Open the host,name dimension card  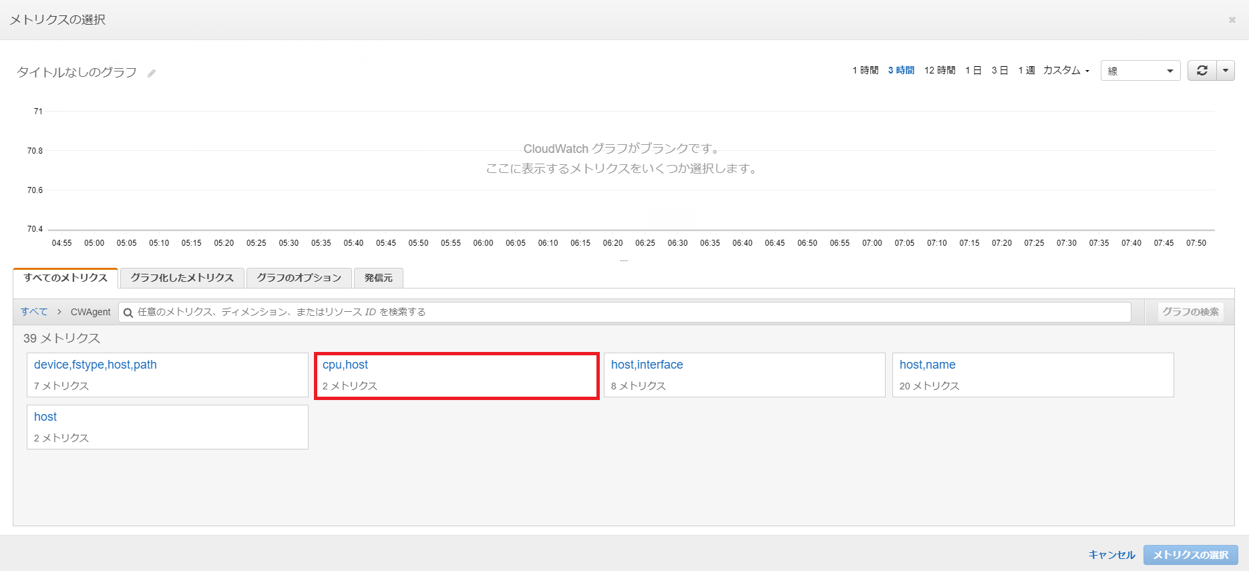coord(1033,375)
